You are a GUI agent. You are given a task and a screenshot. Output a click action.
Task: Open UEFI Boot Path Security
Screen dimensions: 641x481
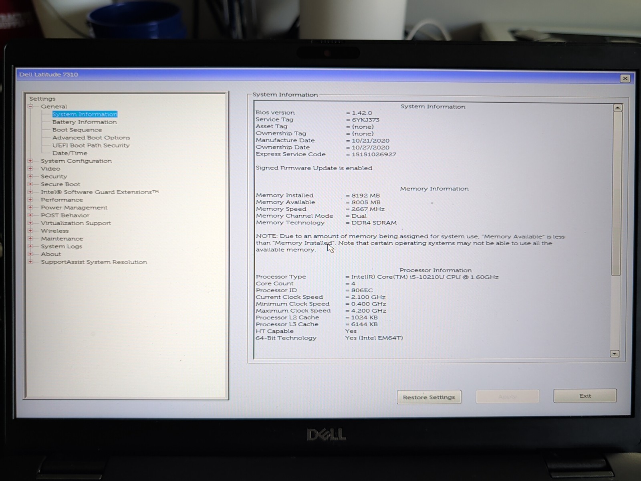point(91,146)
